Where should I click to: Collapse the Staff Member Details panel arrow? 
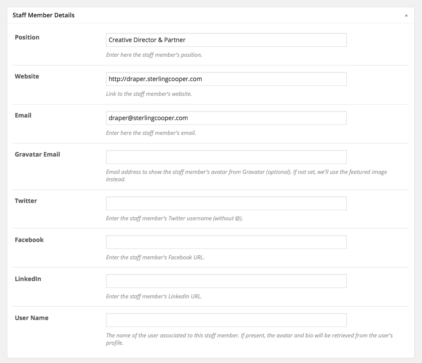(x=406, y=15)
